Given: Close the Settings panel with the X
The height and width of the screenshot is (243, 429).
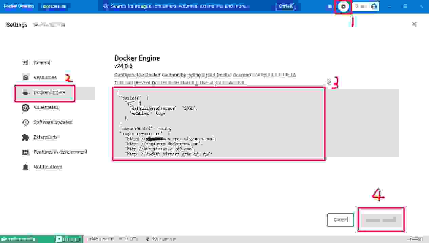Looking at the screenshot, I should click(414, 24).
